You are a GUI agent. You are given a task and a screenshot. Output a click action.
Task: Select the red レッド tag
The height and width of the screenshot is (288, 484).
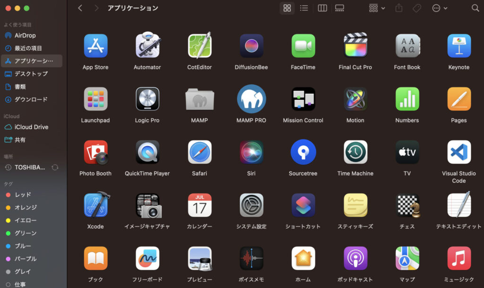point(22,195)
